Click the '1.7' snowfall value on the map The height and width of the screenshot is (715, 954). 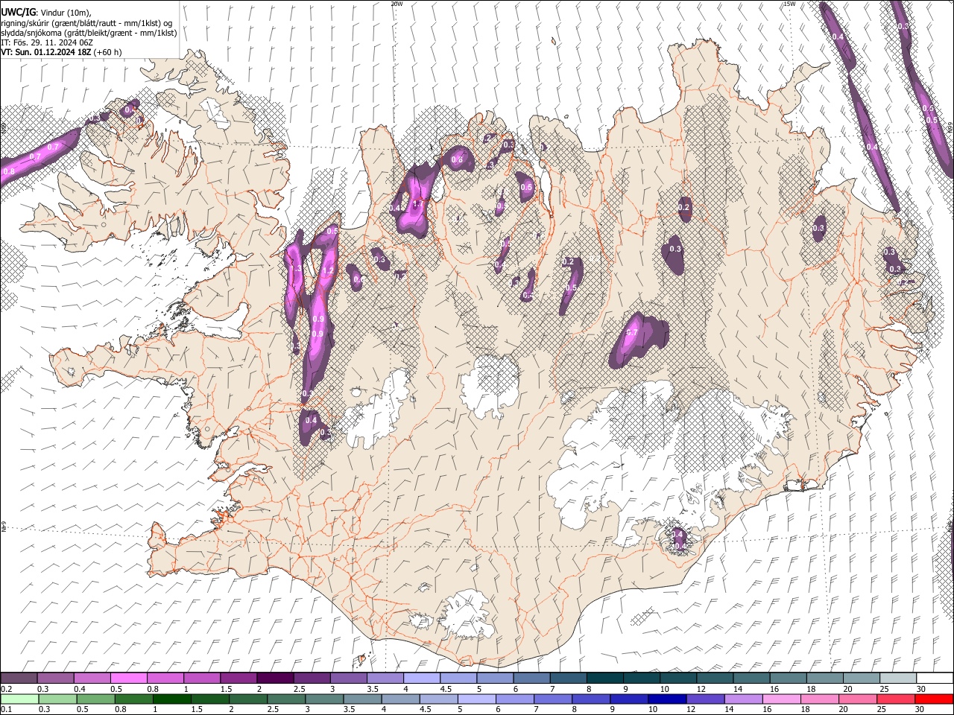(x=418, y=203)
